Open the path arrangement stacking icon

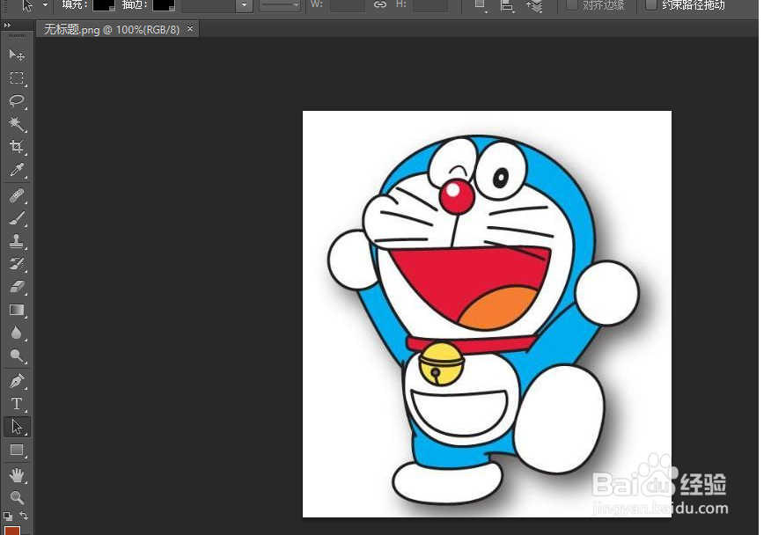pos(534,6)
